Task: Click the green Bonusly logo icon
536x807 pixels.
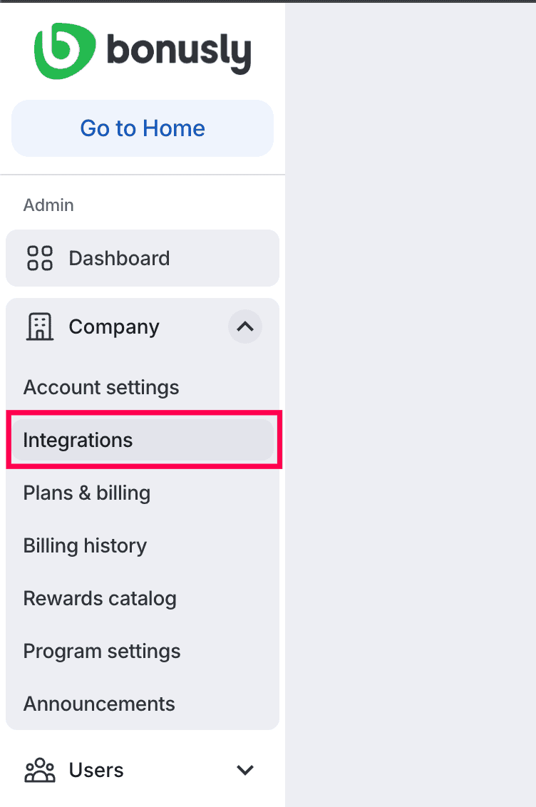Action: coord(64,51)
